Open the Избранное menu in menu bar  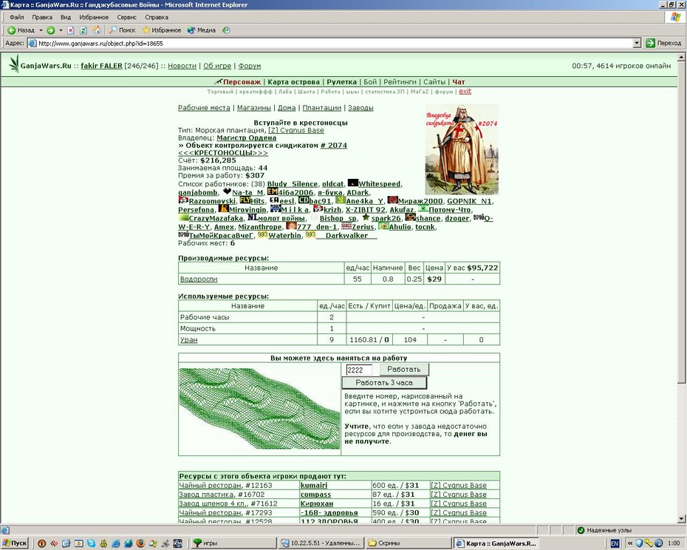click(x=94, y=17)
